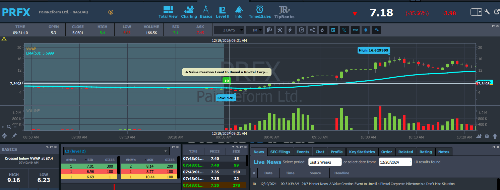Click the orange dollar coin icon

(x=111, y=12)
